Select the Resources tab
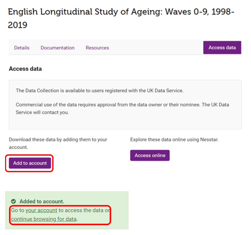This screenshot has width=251, height=235. [x=97, y=48]
